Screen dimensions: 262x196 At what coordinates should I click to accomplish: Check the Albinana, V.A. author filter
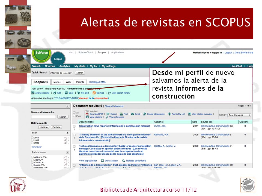pyautogui.click(x=32, y=157)
